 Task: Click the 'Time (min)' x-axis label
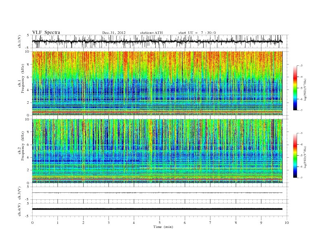click(163, 227)
